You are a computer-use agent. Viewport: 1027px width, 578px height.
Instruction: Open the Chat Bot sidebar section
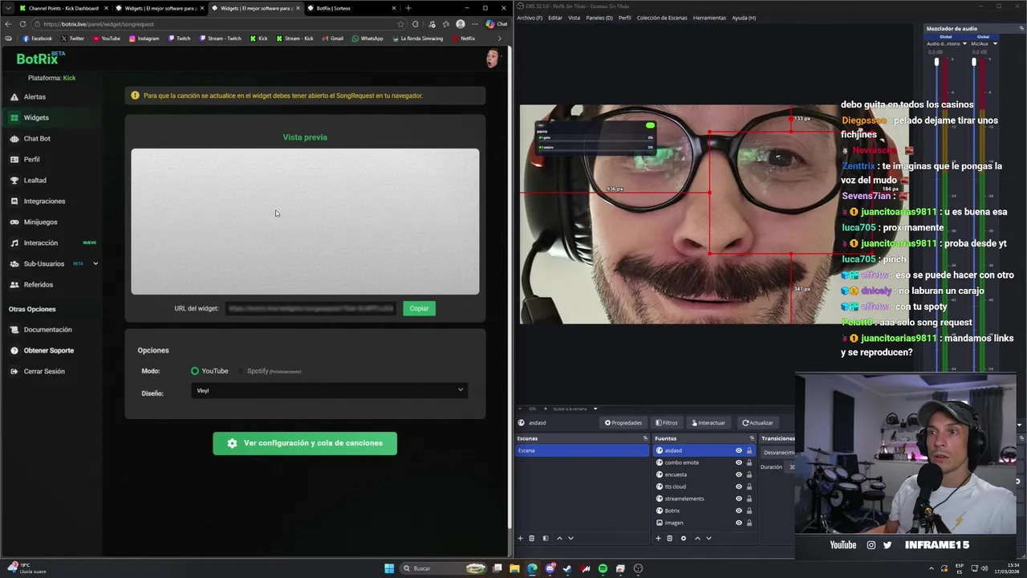(x=37, y=138)
